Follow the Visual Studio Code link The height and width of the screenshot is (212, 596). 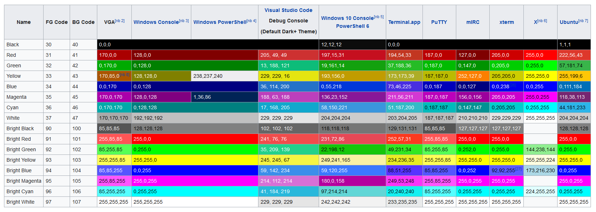pos(288,10)
